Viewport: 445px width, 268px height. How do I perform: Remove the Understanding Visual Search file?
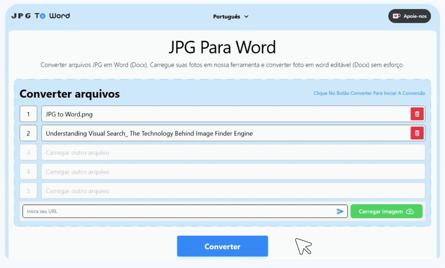pos(417,133)
